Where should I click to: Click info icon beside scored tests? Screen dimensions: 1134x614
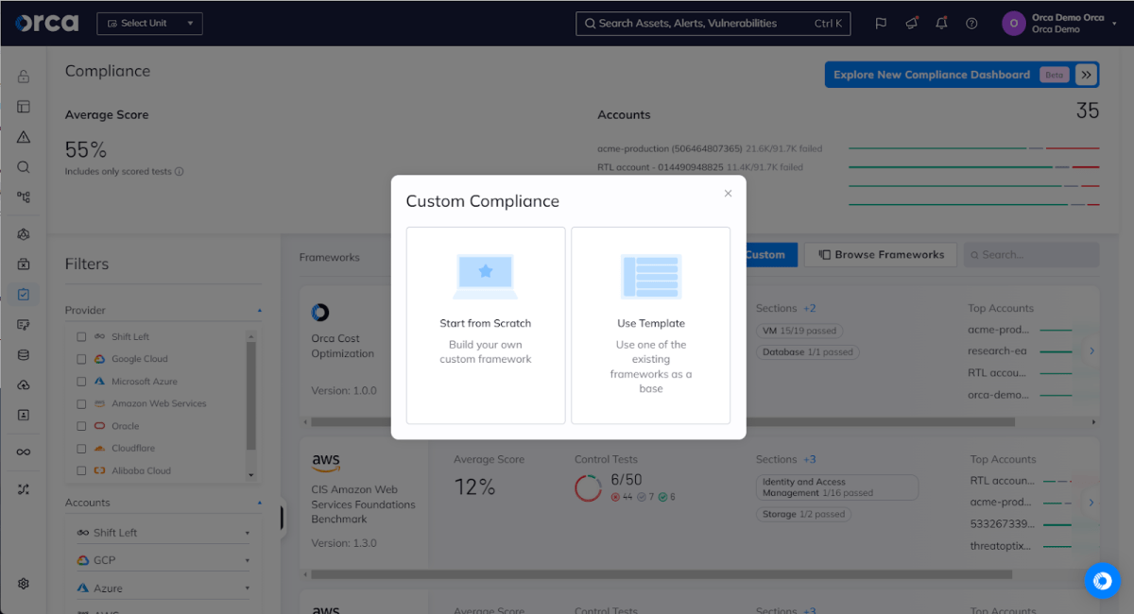pyautogui.click(x=180, y=172)
